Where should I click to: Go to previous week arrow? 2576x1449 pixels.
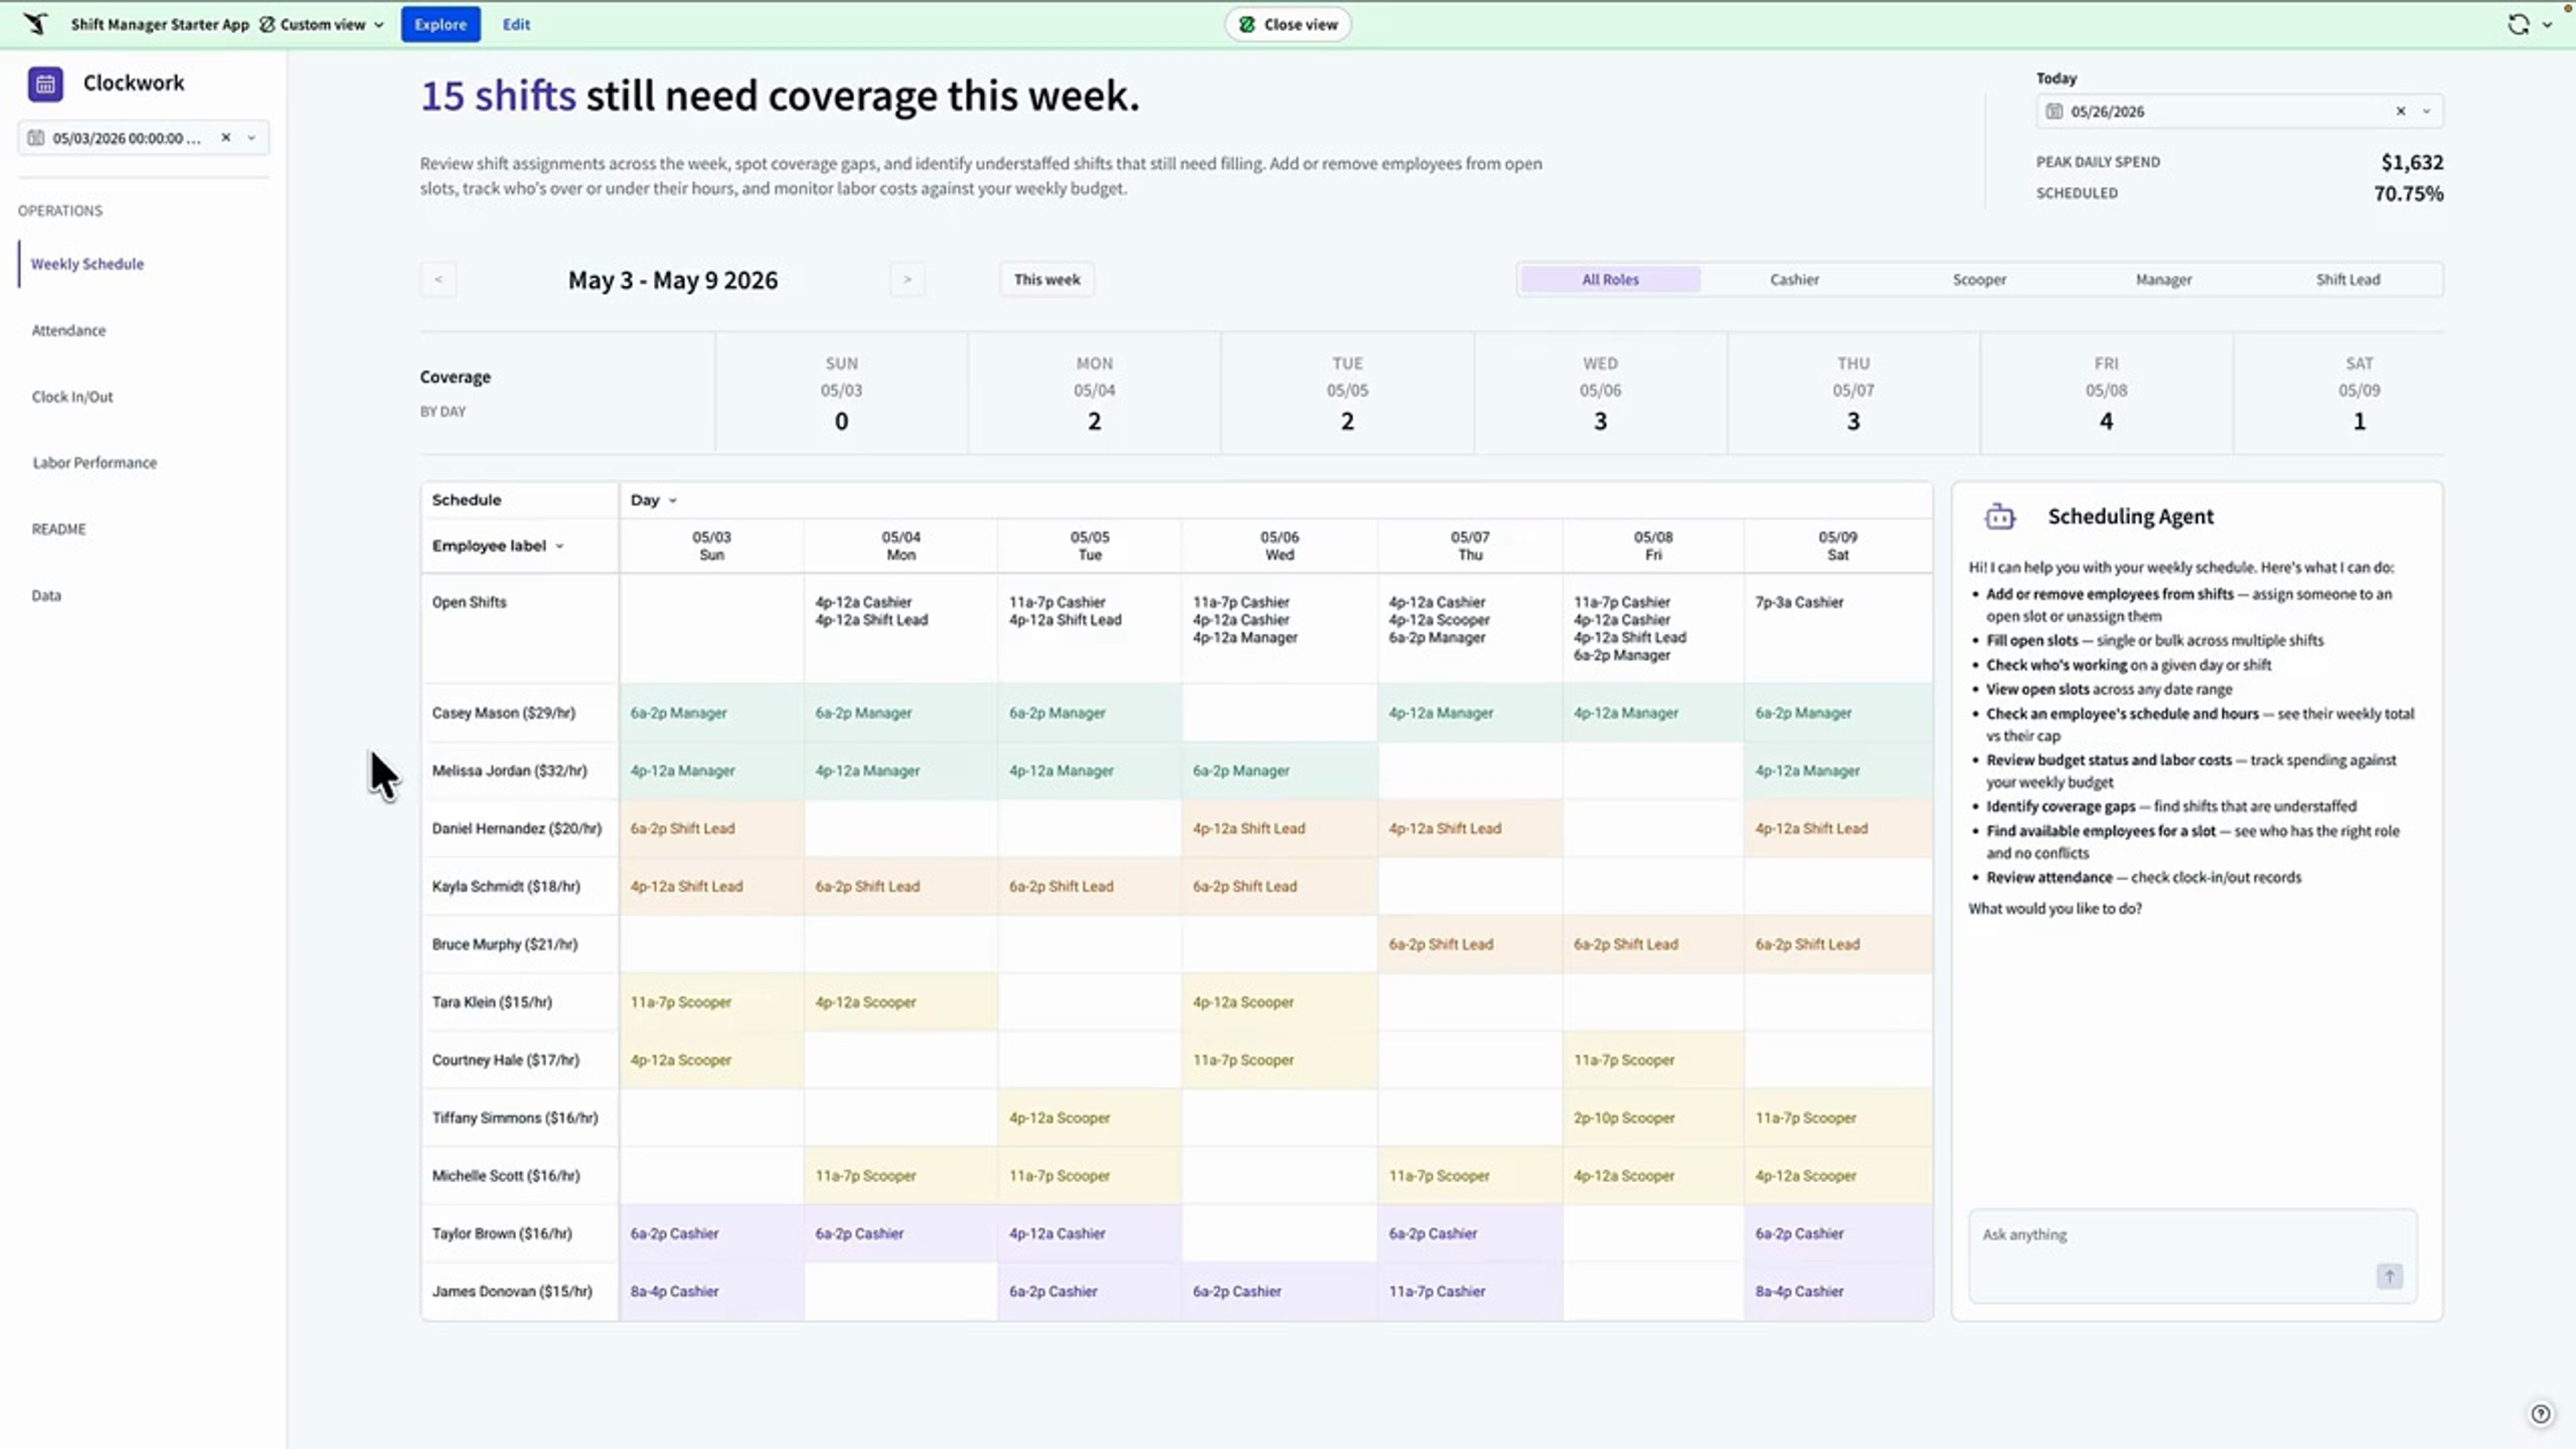438,279
